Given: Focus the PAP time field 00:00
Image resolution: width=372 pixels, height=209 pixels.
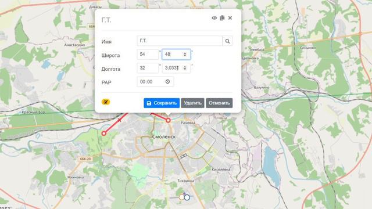Looking at the screenshot, I should click(155, 82).
